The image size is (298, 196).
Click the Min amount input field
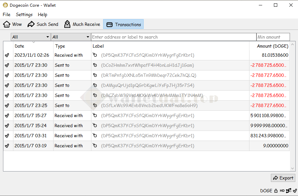(x=273, y=37)
